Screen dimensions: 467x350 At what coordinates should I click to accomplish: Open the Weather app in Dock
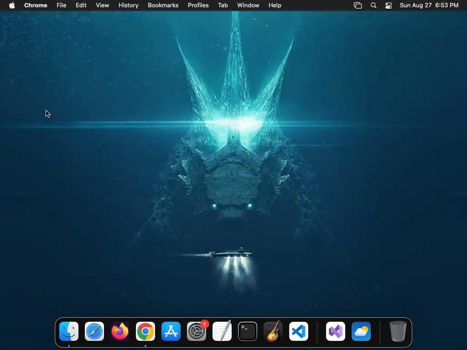(x=361, y=331)
